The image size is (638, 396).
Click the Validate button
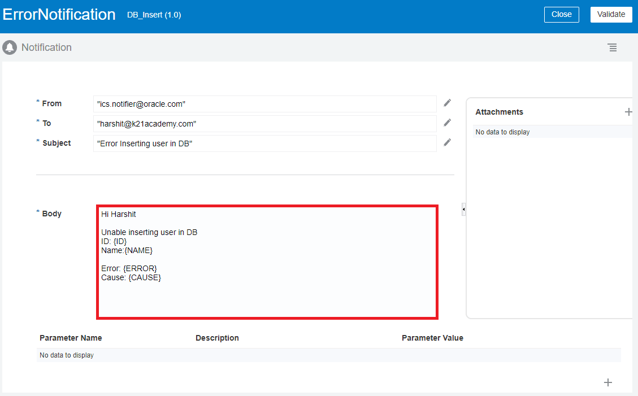[611, 14]
